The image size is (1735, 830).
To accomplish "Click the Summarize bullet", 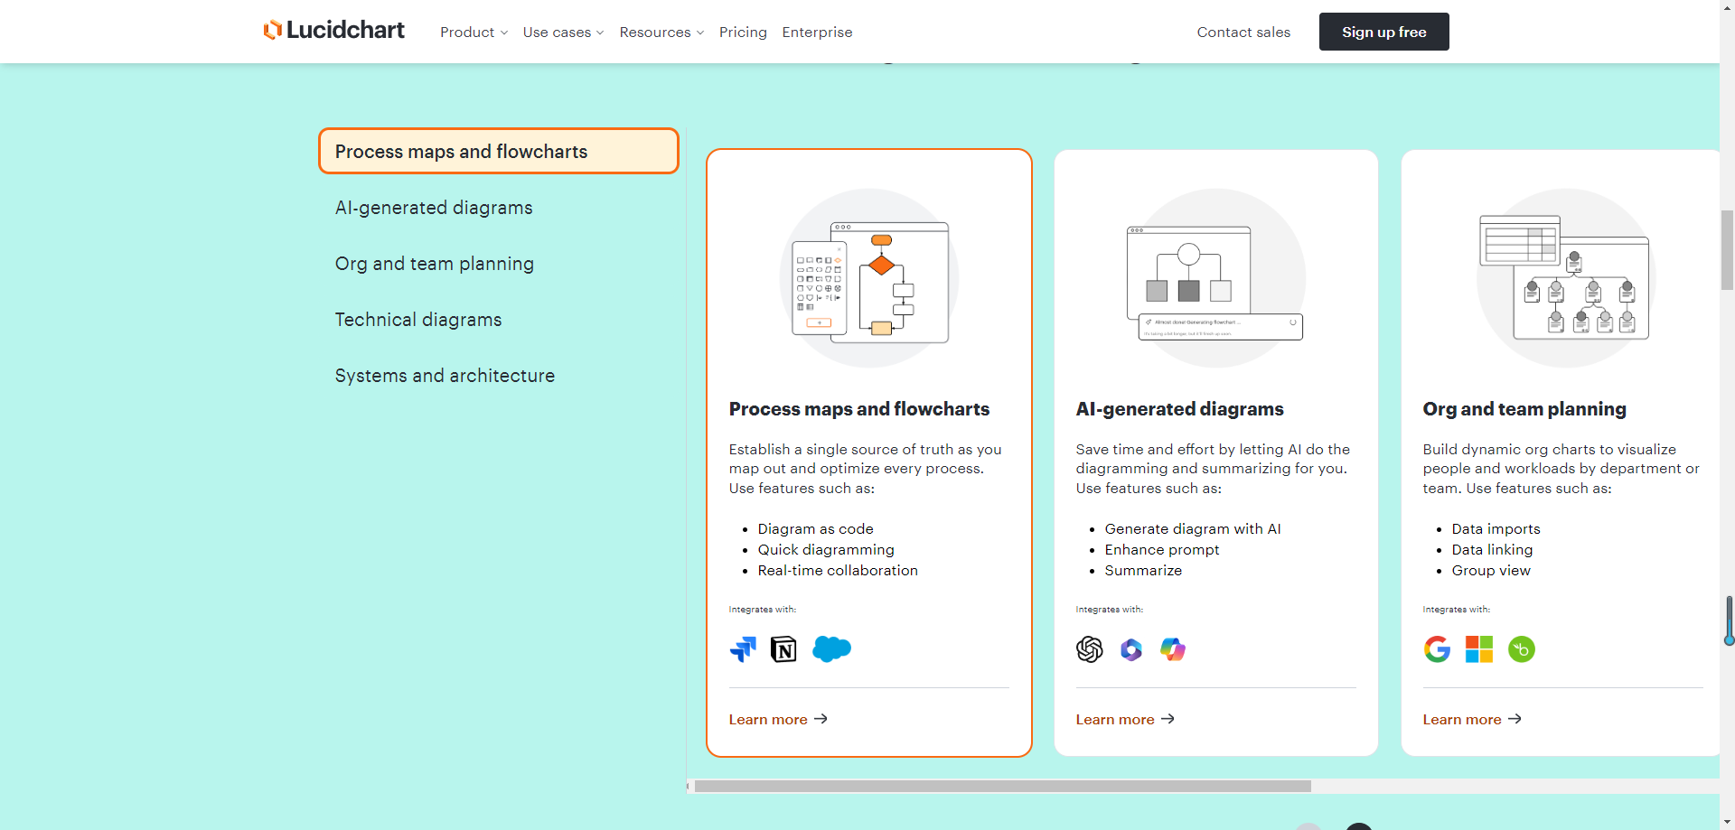I will coord(1143,571).
